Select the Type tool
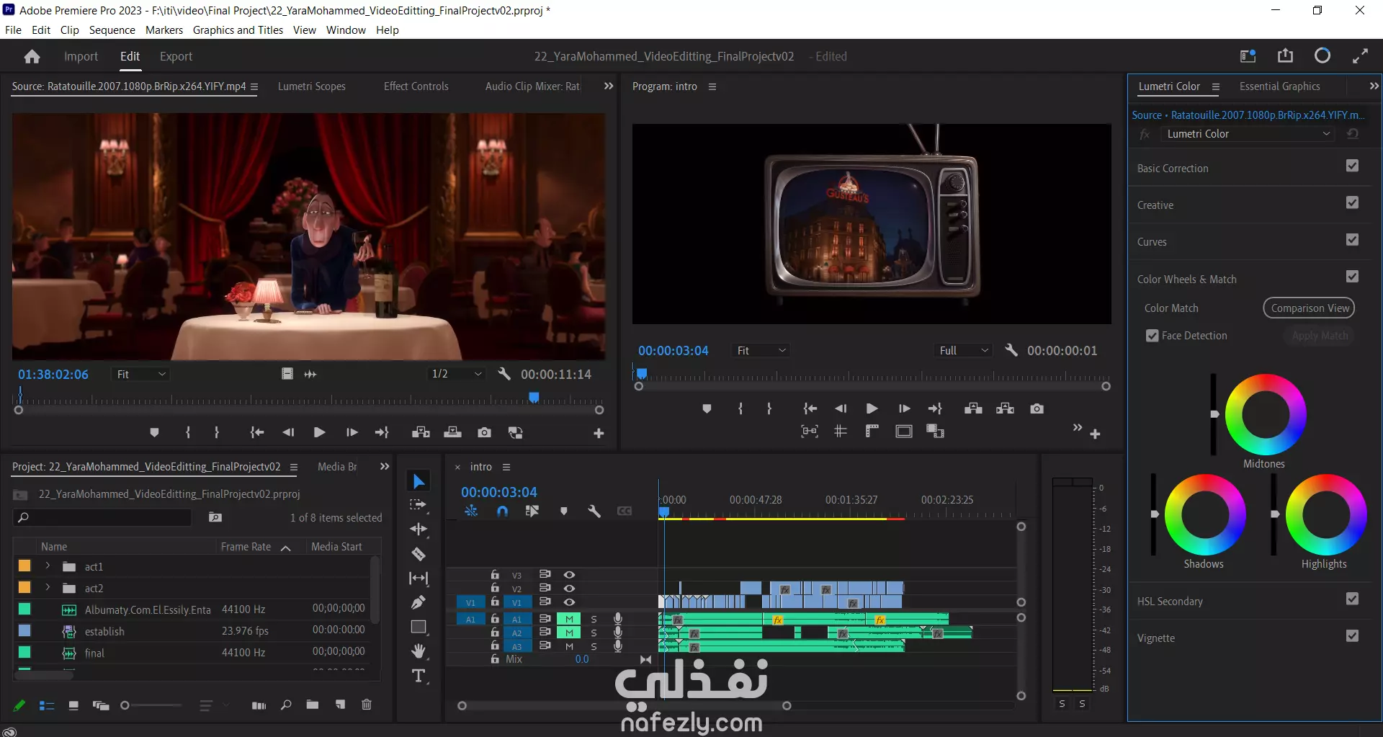This screenshot has width=1383, height=737. pos(419,676)
